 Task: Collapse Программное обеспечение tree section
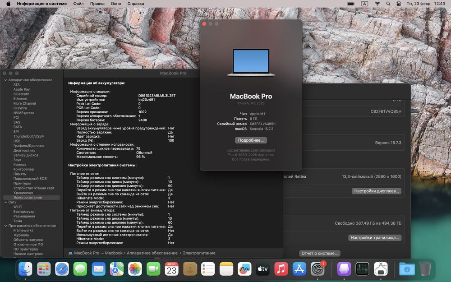[6, 226]
